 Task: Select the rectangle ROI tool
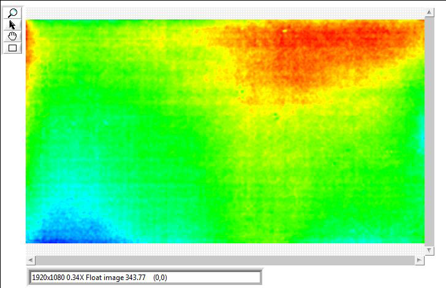[12, 48]
